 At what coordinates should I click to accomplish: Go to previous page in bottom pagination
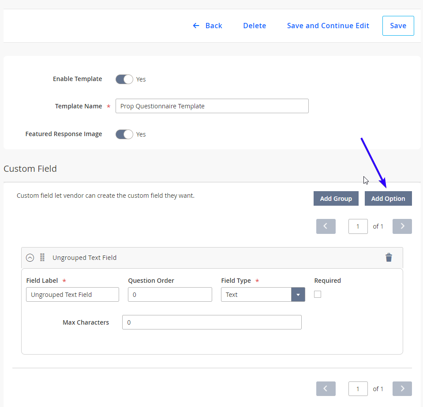(x=326, y=388)
